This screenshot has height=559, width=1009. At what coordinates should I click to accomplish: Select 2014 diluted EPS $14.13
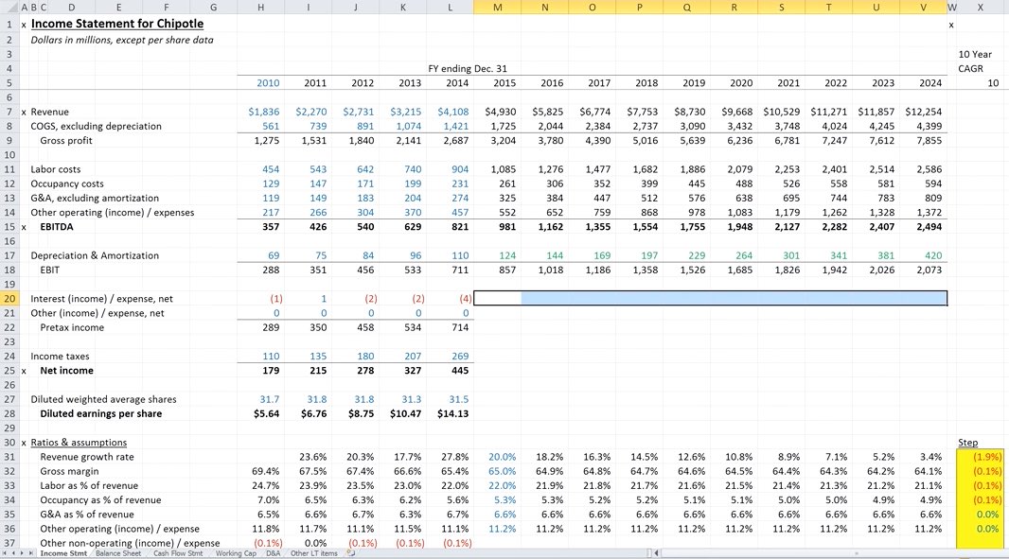[x=452, y=413]
